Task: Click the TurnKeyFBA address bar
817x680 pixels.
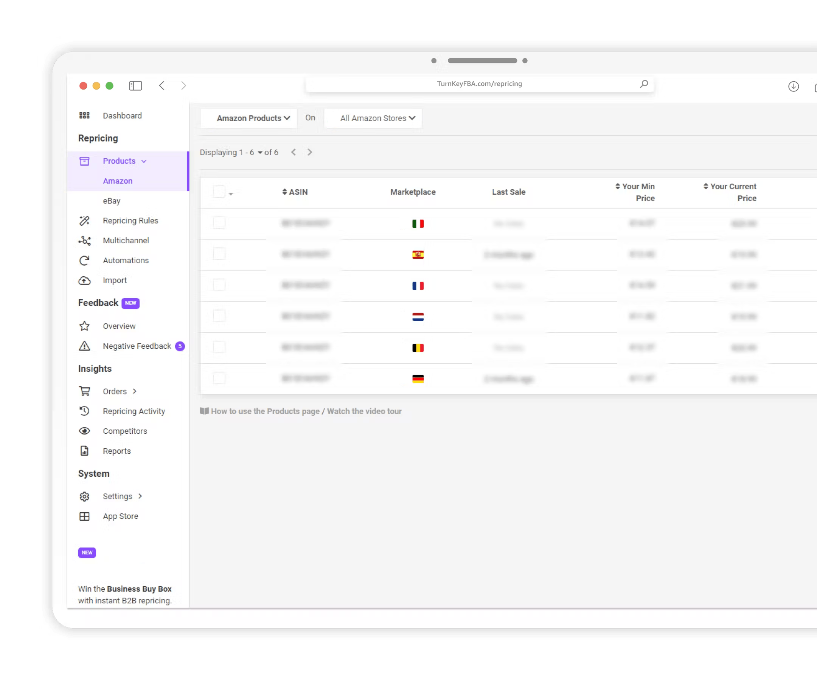Action: [479, 84]
